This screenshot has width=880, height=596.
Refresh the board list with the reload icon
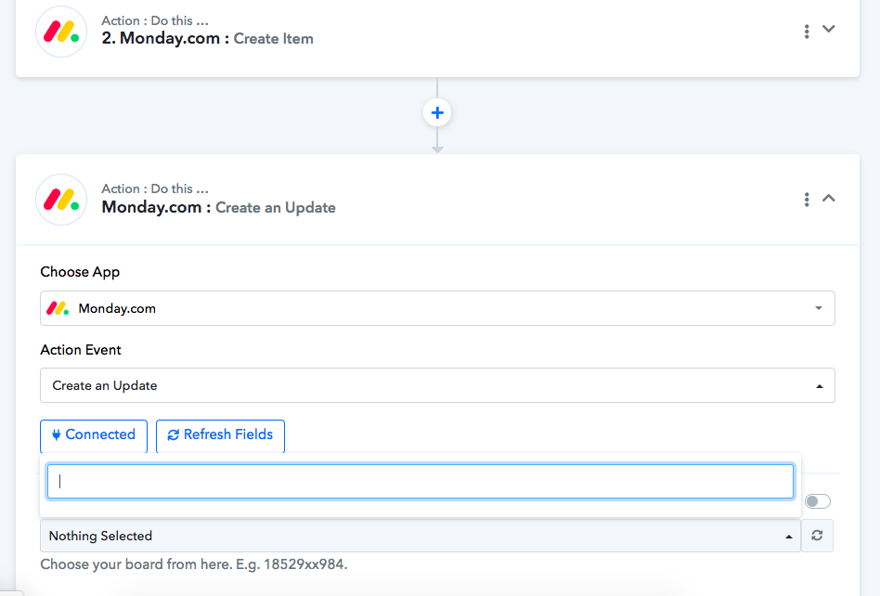pos(817,536)
